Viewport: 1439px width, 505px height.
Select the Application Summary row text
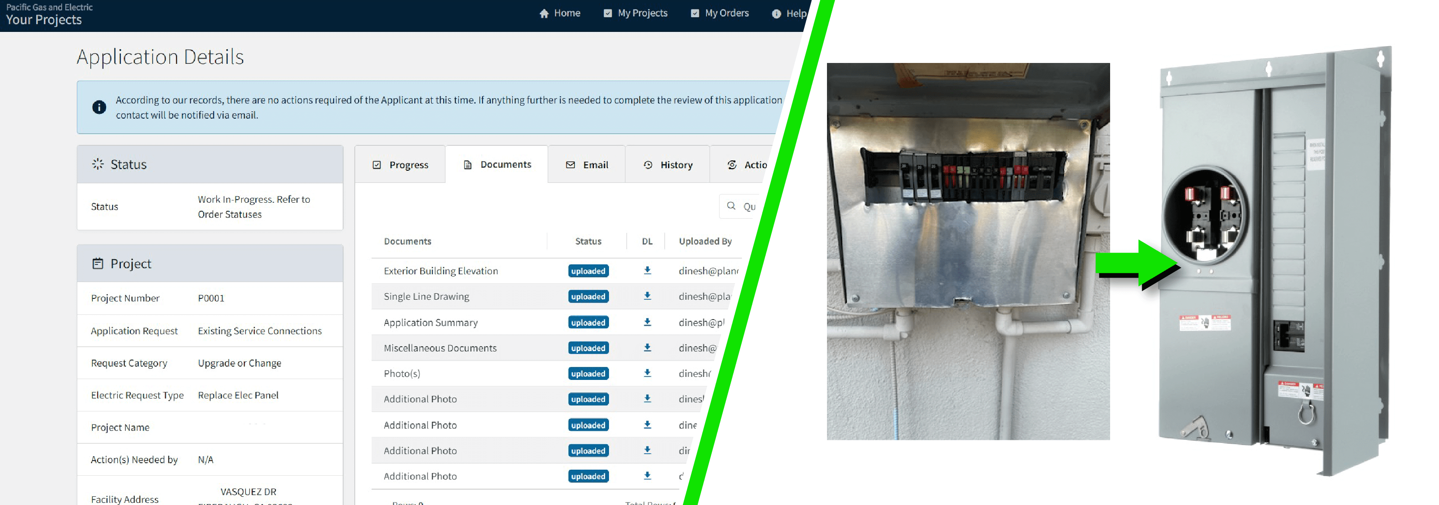coord(431,323)
